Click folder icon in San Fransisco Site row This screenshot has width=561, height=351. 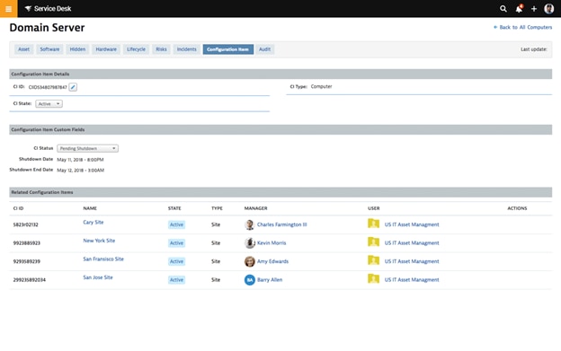coord(373,260)
